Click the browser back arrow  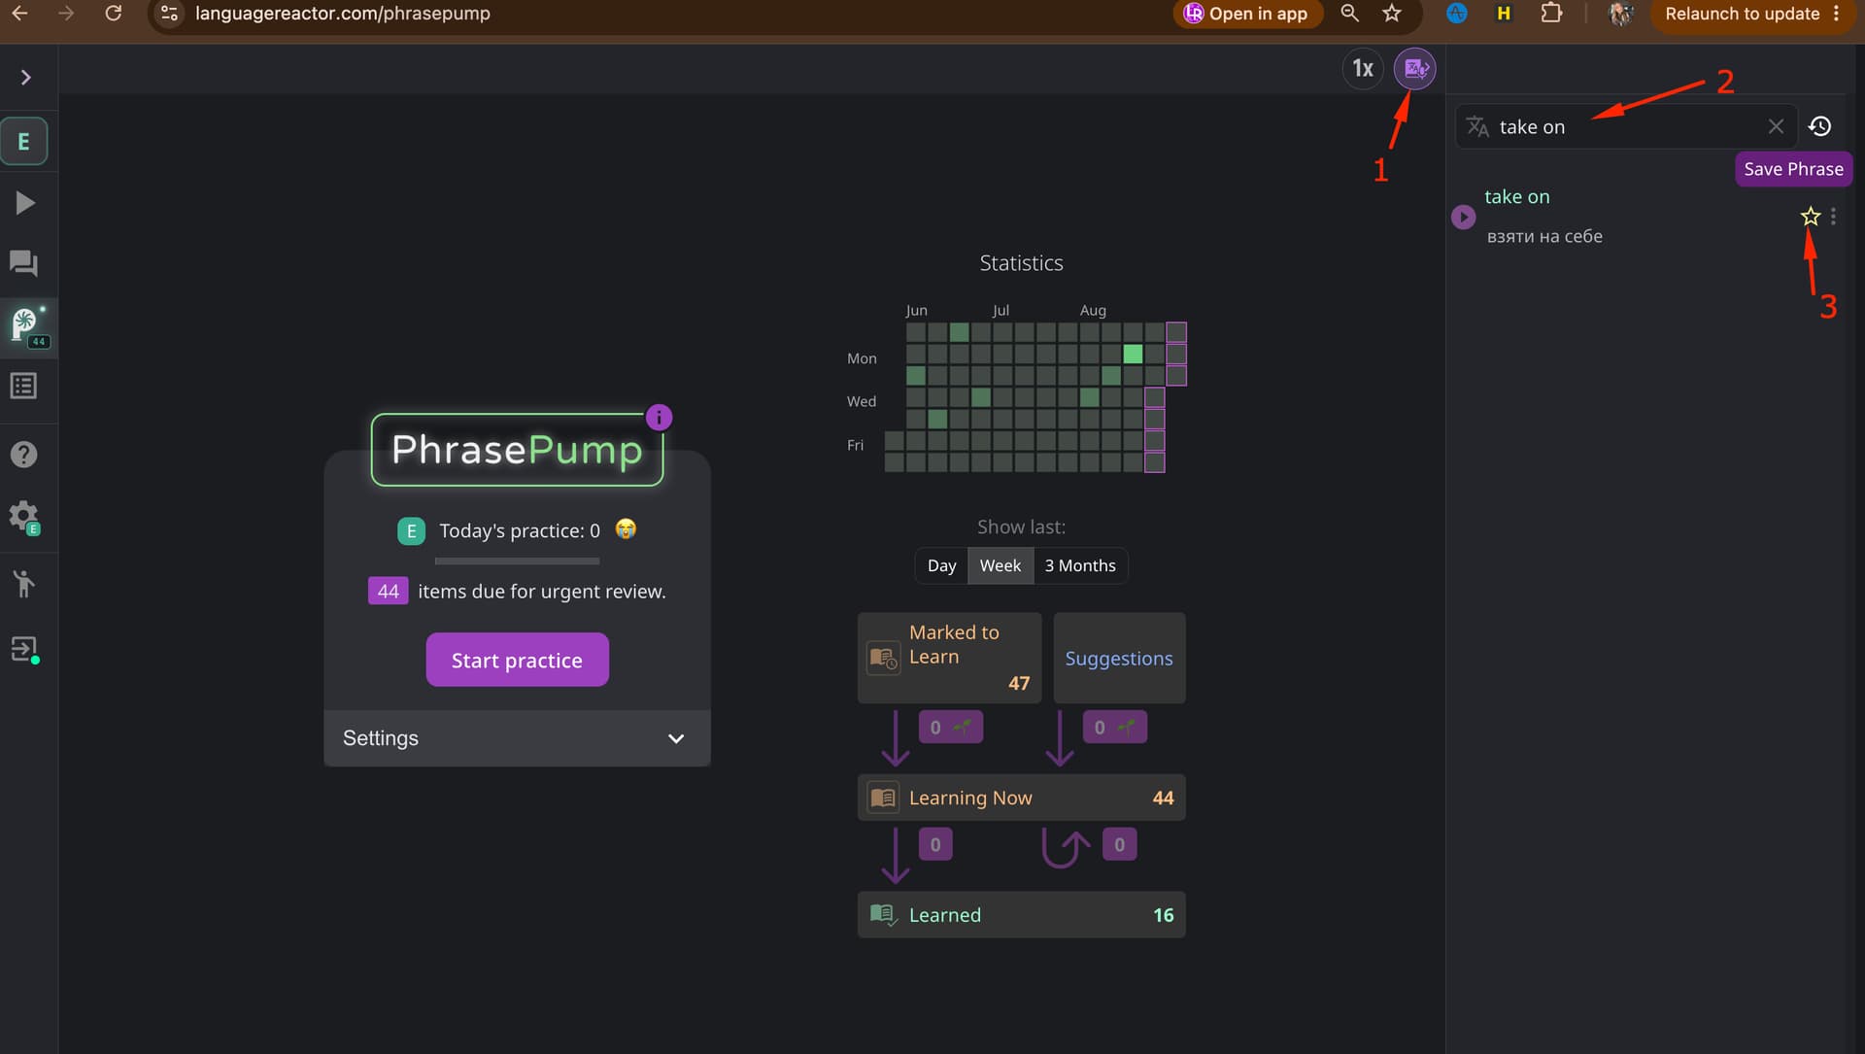coord(19,14)
